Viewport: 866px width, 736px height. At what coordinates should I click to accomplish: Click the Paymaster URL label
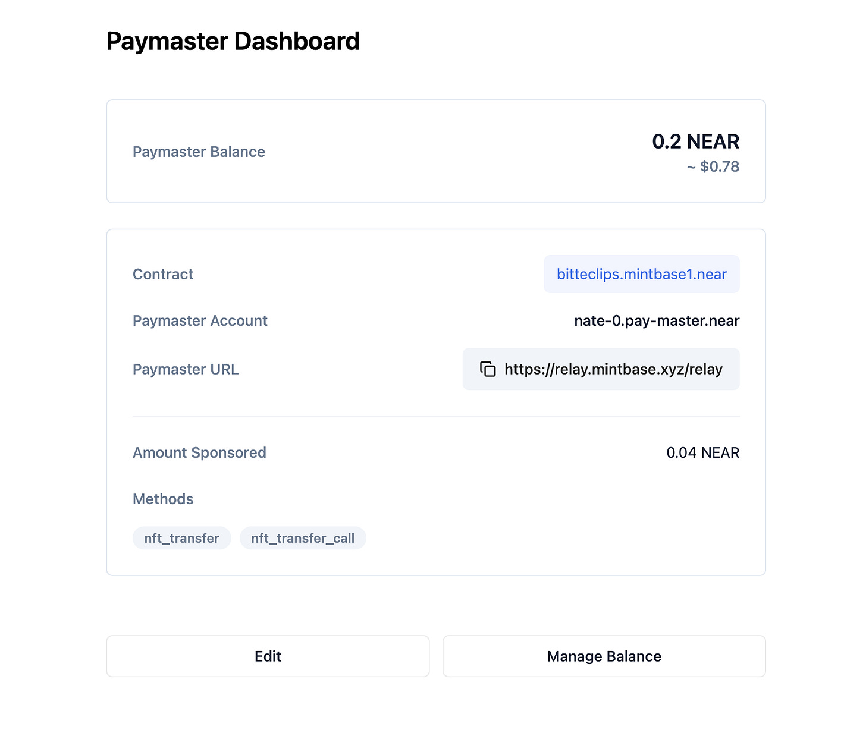click(x=186, y=369)
